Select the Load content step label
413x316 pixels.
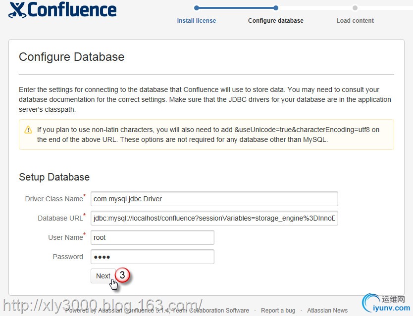[355, 21]
